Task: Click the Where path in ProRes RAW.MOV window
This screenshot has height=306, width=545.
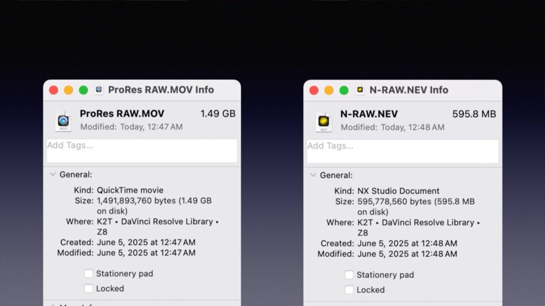Action: click(158, 227)
